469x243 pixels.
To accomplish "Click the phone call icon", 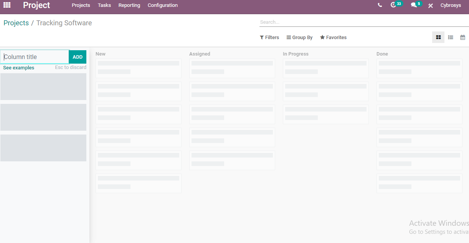I will point(380,5).
